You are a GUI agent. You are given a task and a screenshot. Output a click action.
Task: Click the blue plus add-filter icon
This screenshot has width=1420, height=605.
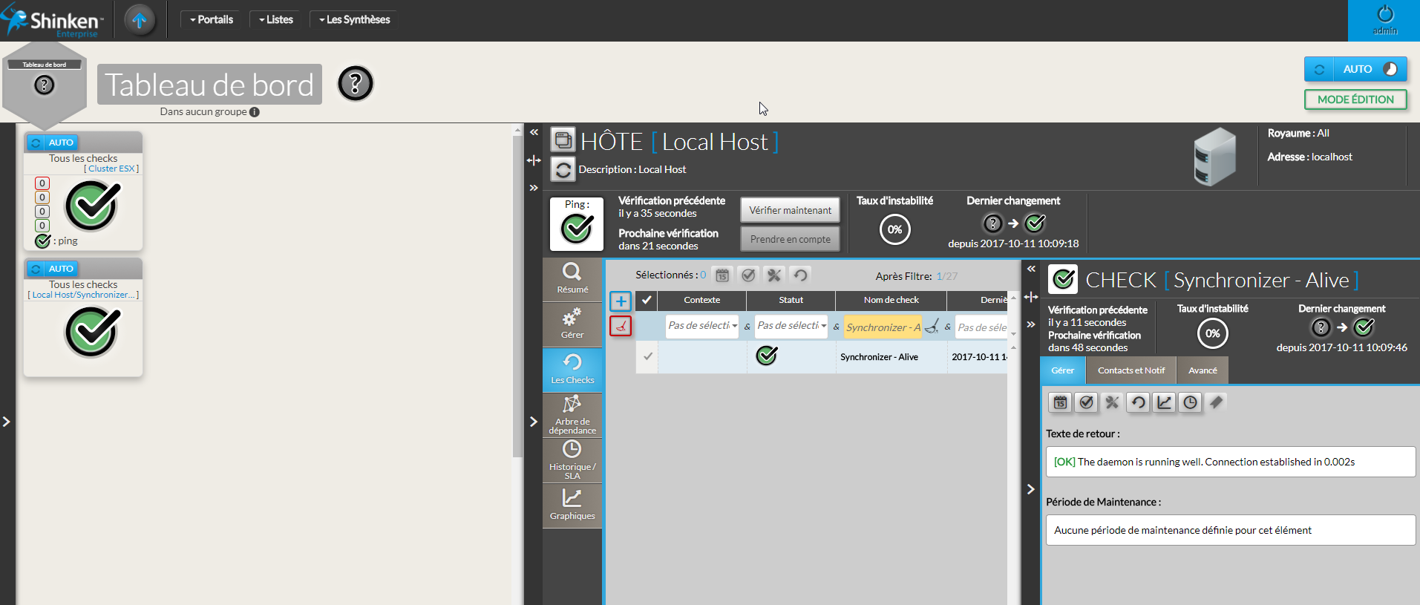coord(621,301)
